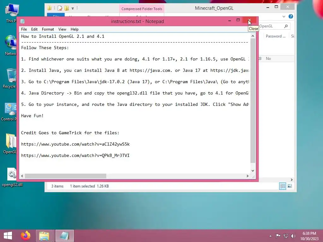Click the 'Credit Goes to GameTrick' line
Screen dimensions: 323x242
click(70, 133)
